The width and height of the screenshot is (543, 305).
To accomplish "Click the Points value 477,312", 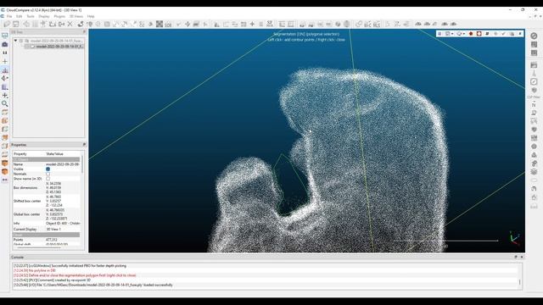I will pyautogui.click(x=52, y=239).
